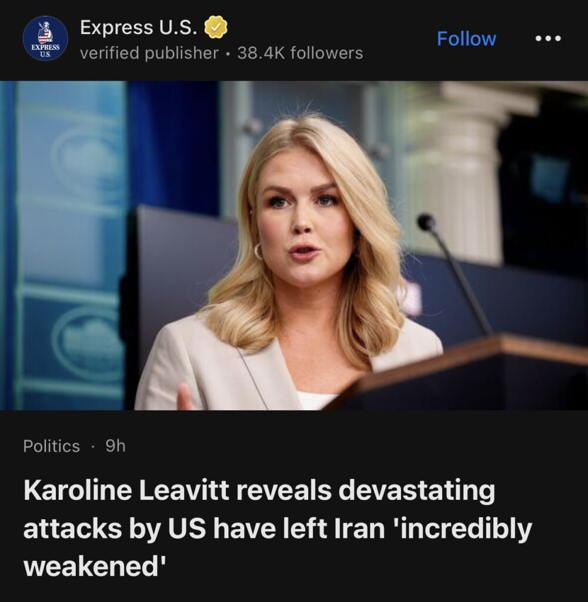Open the Karoline Leavitt Iran headline
The width and height of the screenshot is (588, 602).
pyautogui.click(x=278, y=529)
